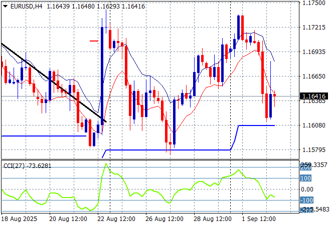331x225 pixels.
Task: Select the 28 Aug 12:00 date label
Action: [212, 219]
